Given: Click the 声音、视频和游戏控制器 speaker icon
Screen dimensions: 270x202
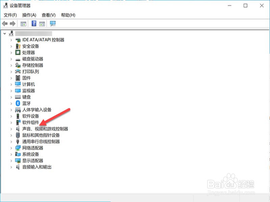Looking at the screenshot, I should tap(18, 129).
